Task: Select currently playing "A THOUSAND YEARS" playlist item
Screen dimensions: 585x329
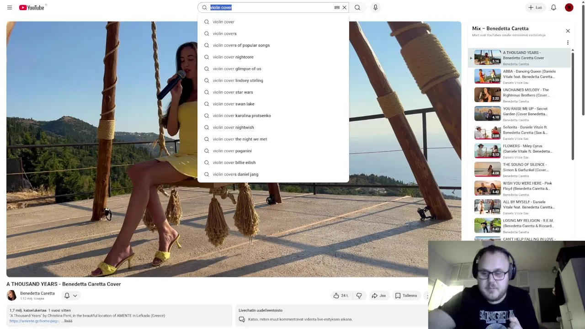Action: 520,58
